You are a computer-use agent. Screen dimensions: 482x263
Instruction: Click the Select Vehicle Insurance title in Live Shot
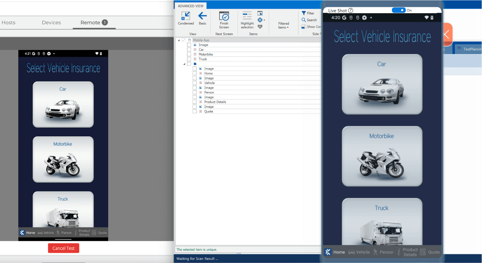click(x=382, y=37)
